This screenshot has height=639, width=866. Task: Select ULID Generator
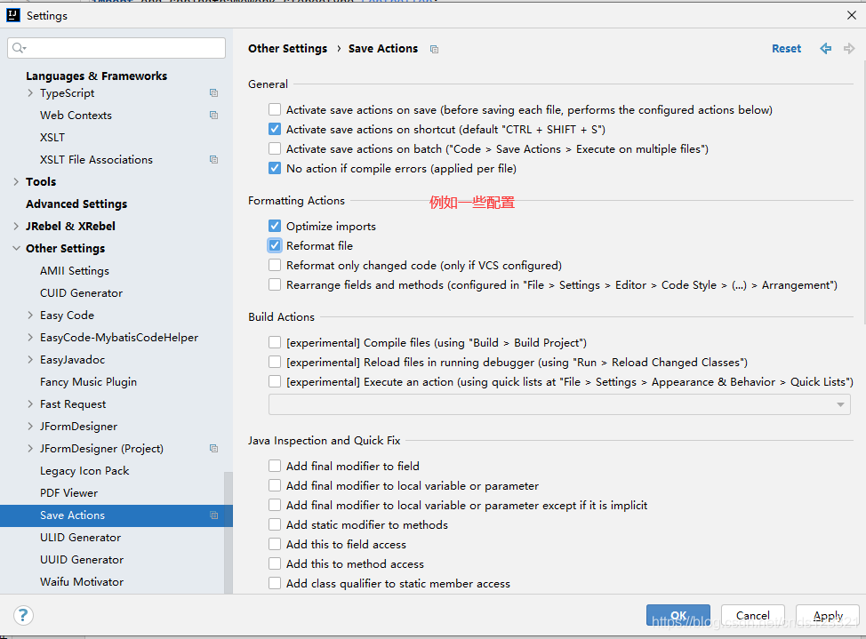(80, 538)
